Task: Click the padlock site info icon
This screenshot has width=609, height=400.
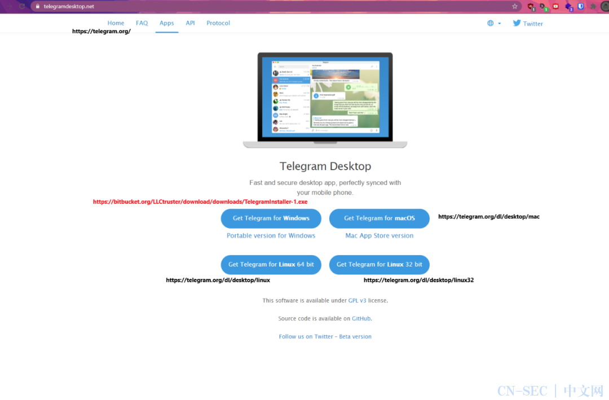Action: pyautogui.click(x=38, y=6)
